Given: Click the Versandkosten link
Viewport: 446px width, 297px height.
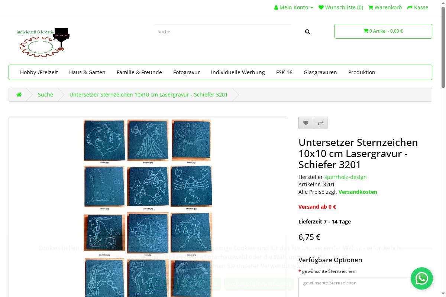Looking at the screenshot, I should pos(358,192).
